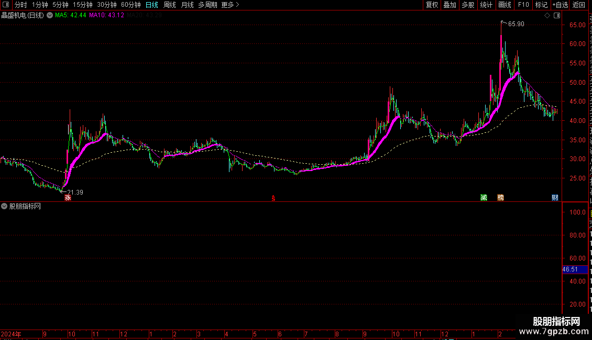
Task: Select the 日线 daily chart tab
Action: click(152, 5)
